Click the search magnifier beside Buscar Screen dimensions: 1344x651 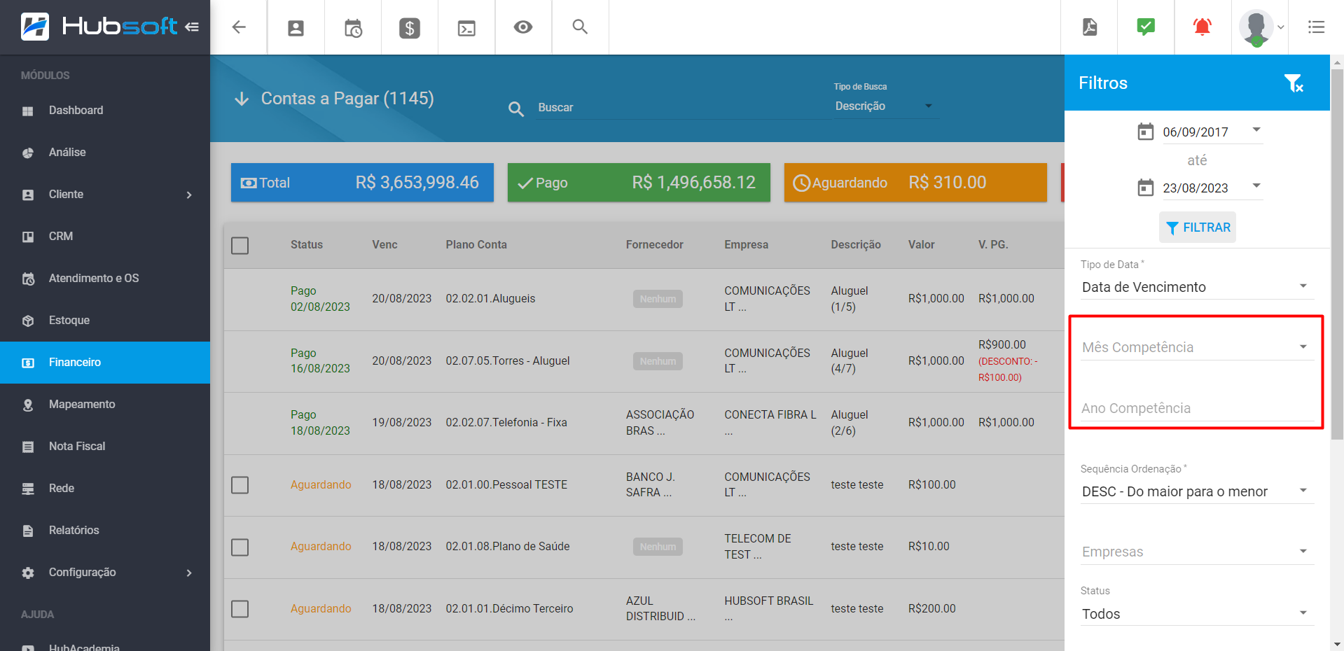pos(516,108)
